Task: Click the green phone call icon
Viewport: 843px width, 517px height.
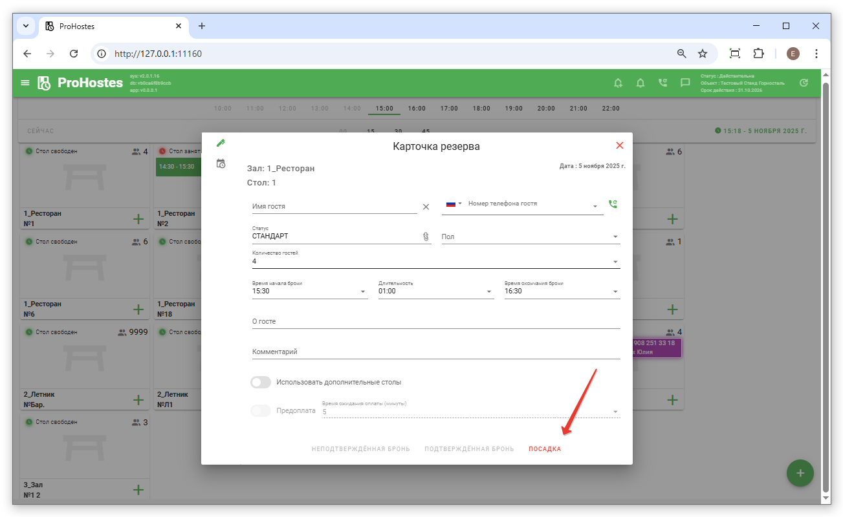Action: (x=613, y=204)
